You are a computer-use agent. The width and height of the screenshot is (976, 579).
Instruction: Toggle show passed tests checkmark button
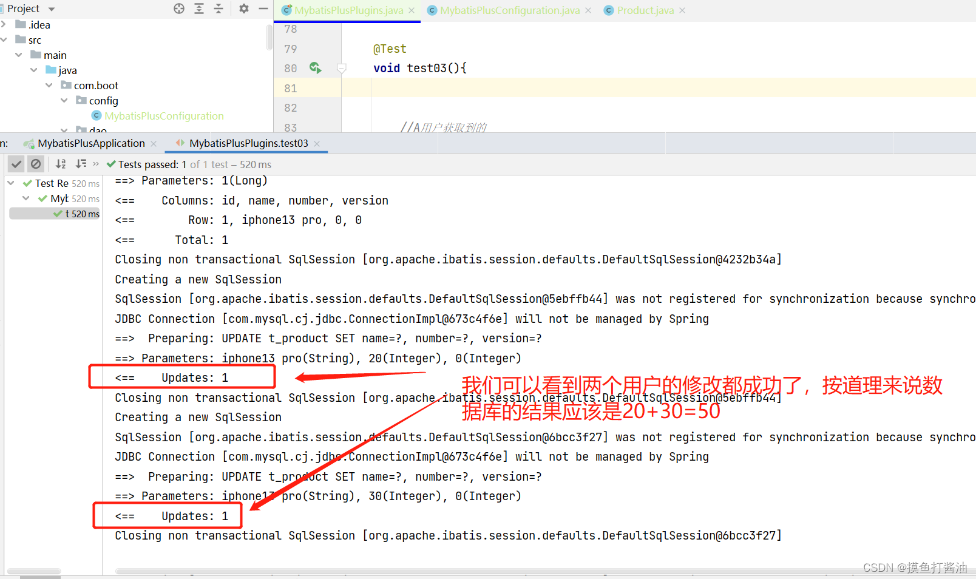tap(16, 164)
